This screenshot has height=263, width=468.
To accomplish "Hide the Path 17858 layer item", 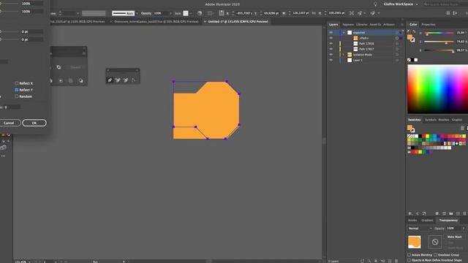I will [x=331, y=44].
